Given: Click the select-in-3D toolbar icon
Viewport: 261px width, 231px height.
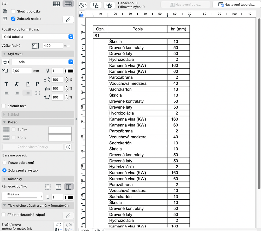Looking at the screenshot, I should click(109, 5).
